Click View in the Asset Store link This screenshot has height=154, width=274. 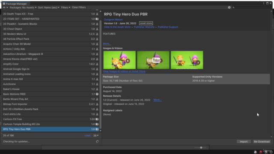117,27
